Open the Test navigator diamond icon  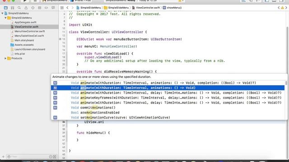(x=33, y=8)
